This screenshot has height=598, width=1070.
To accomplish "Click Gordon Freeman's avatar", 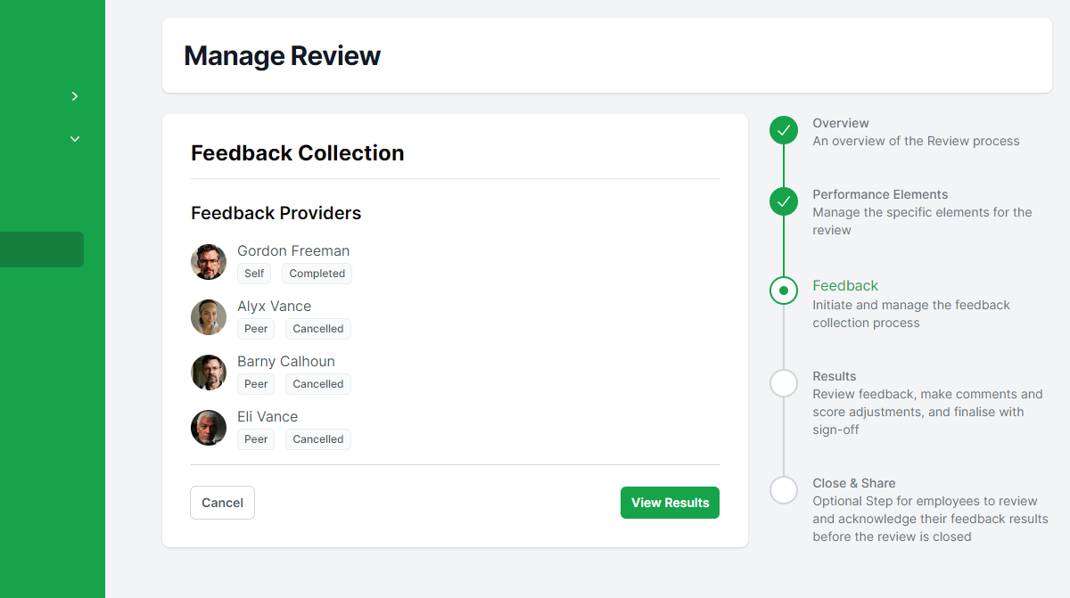I will click(x=209, y=262).
